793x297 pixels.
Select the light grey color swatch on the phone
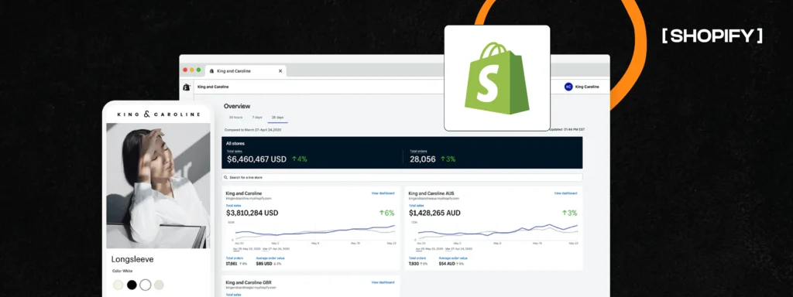point(159,285)
